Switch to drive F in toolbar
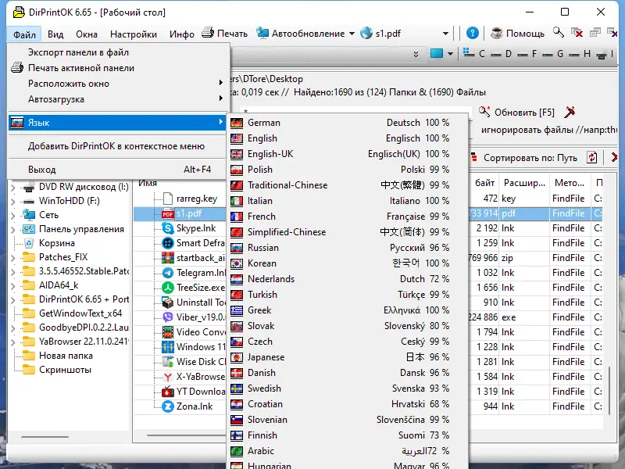This screenshot has height=469, width=625. (527, 53)
